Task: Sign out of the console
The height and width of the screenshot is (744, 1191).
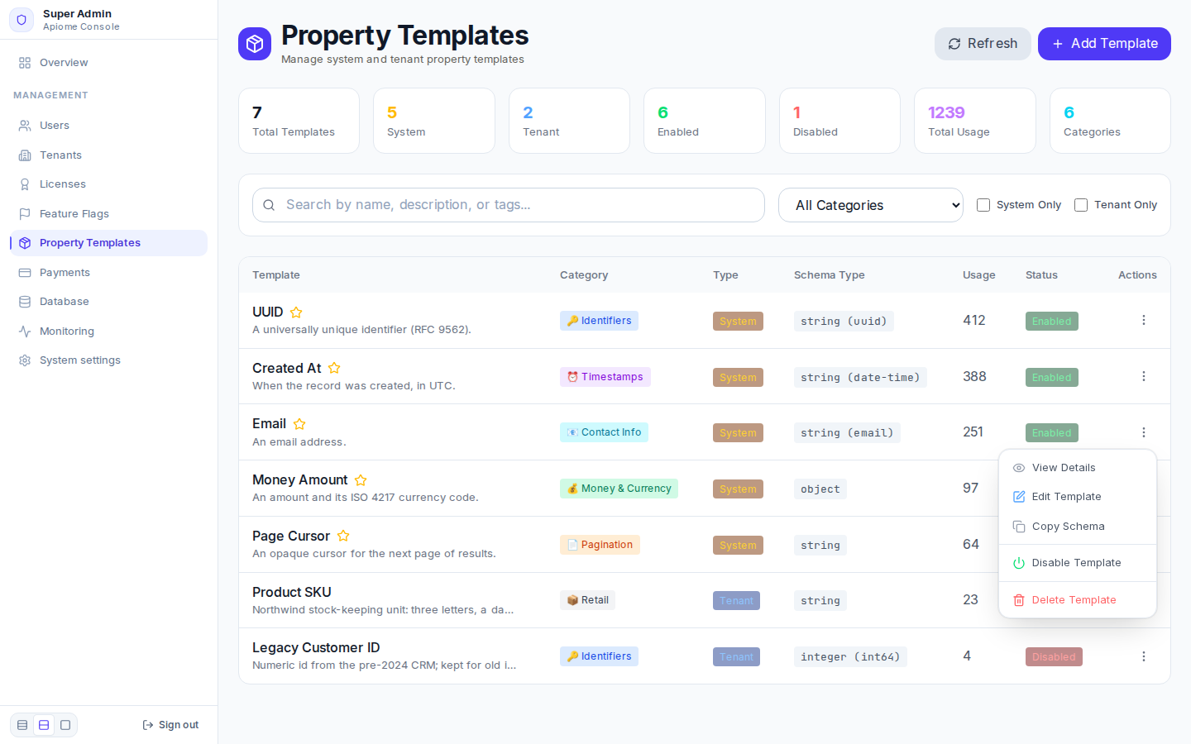Action: click(170, 725)
